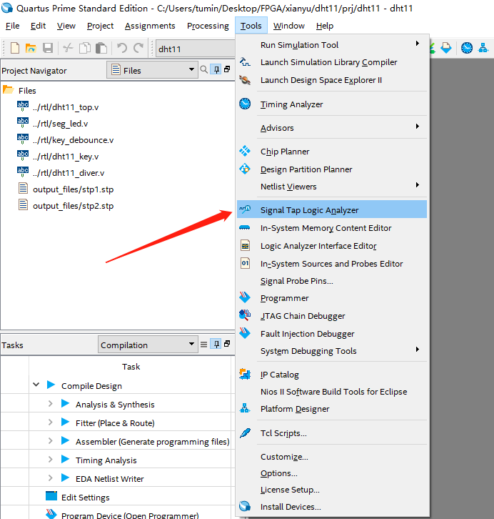Click the Paste toolbar icon
This screenshot has width=494, height=519.
tap(101, 48)
